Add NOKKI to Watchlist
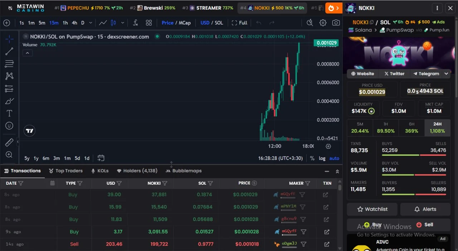 [372, 209]
